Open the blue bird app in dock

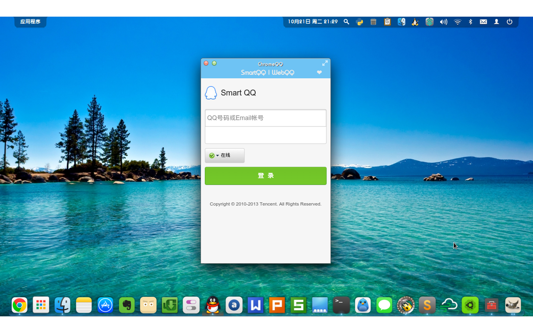point(363,305)
